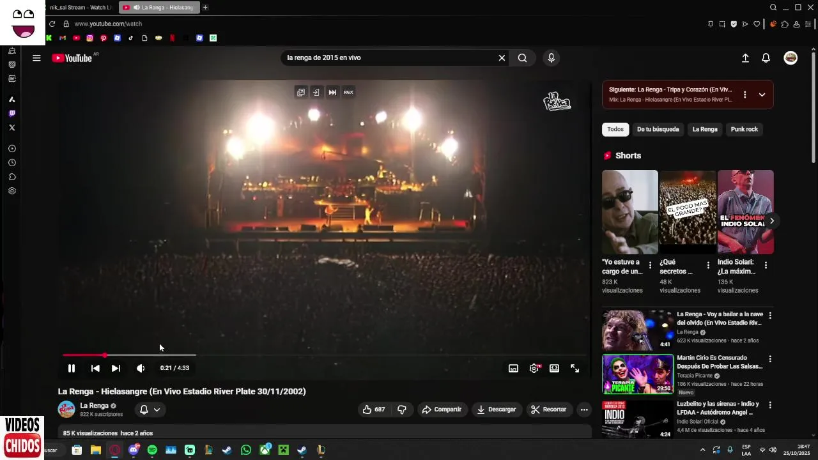Open the account avatar menu
Image resolution: width=818 pixels, height=460 pixels.
pyautogui.click(x=791, y=58)
